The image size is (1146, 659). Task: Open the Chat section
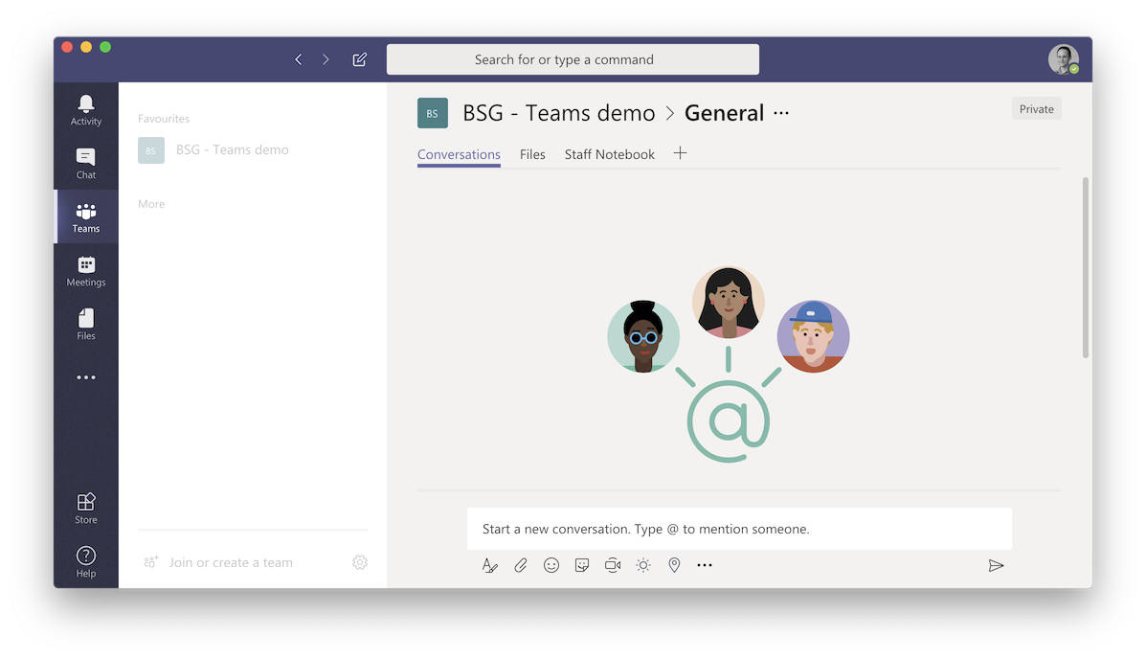click(x=85, y=163)
